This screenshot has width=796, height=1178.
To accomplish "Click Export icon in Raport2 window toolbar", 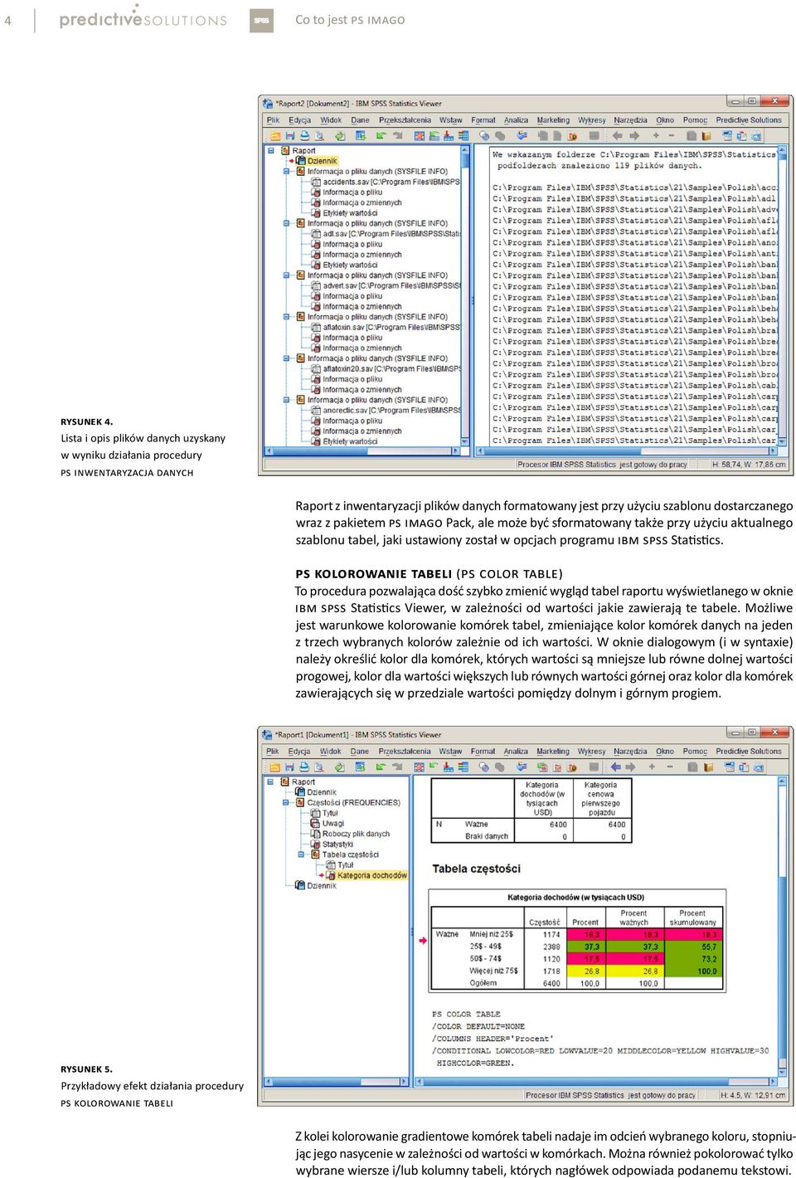I will (340, 135).
